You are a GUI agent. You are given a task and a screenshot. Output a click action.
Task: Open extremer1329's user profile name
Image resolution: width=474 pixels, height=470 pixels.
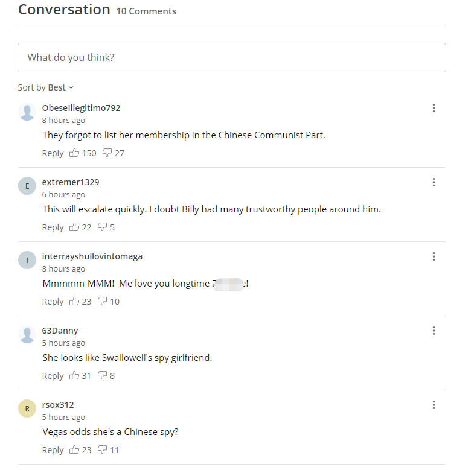71,182
